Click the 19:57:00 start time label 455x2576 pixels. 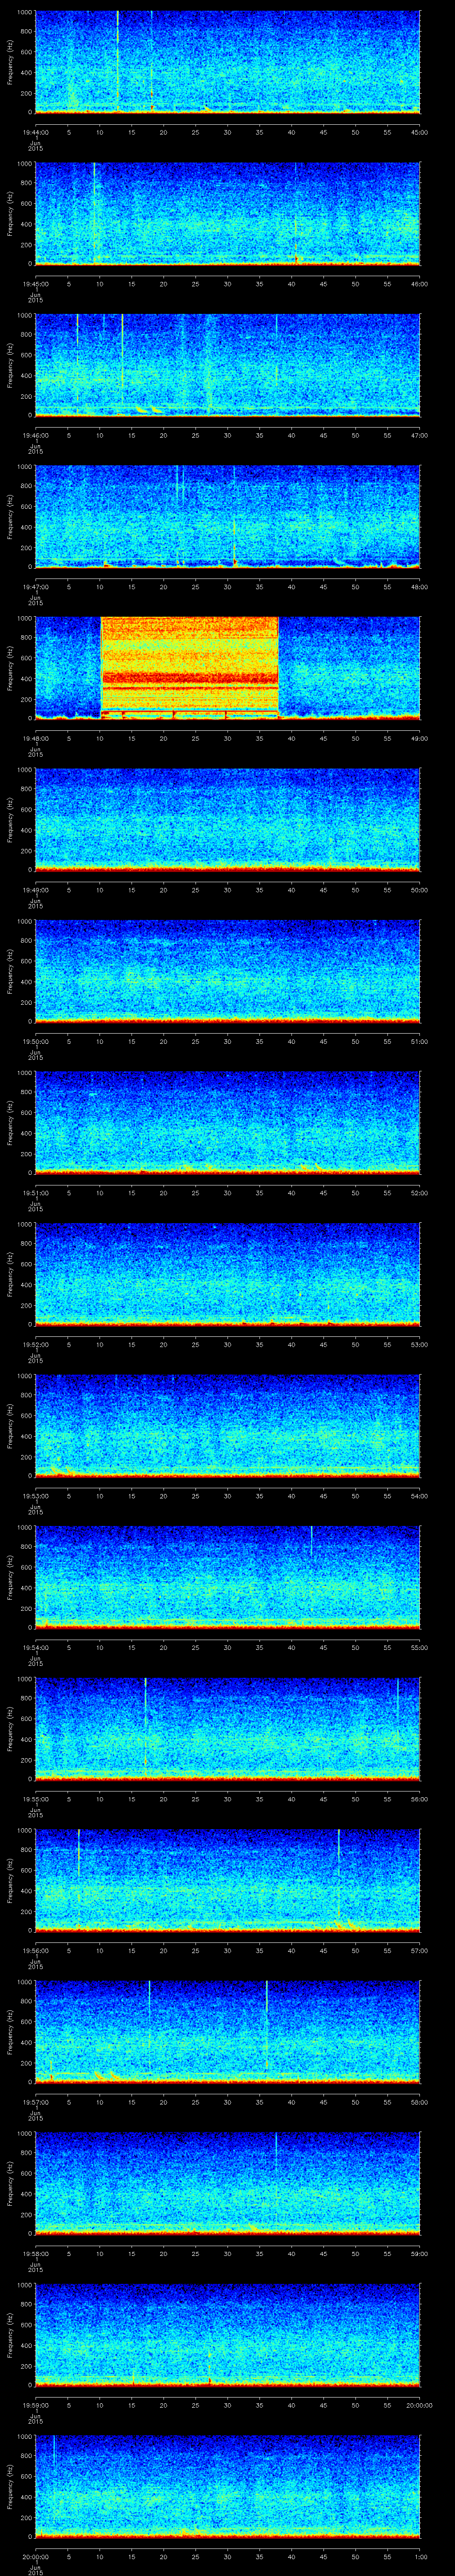coord(36,2102)
